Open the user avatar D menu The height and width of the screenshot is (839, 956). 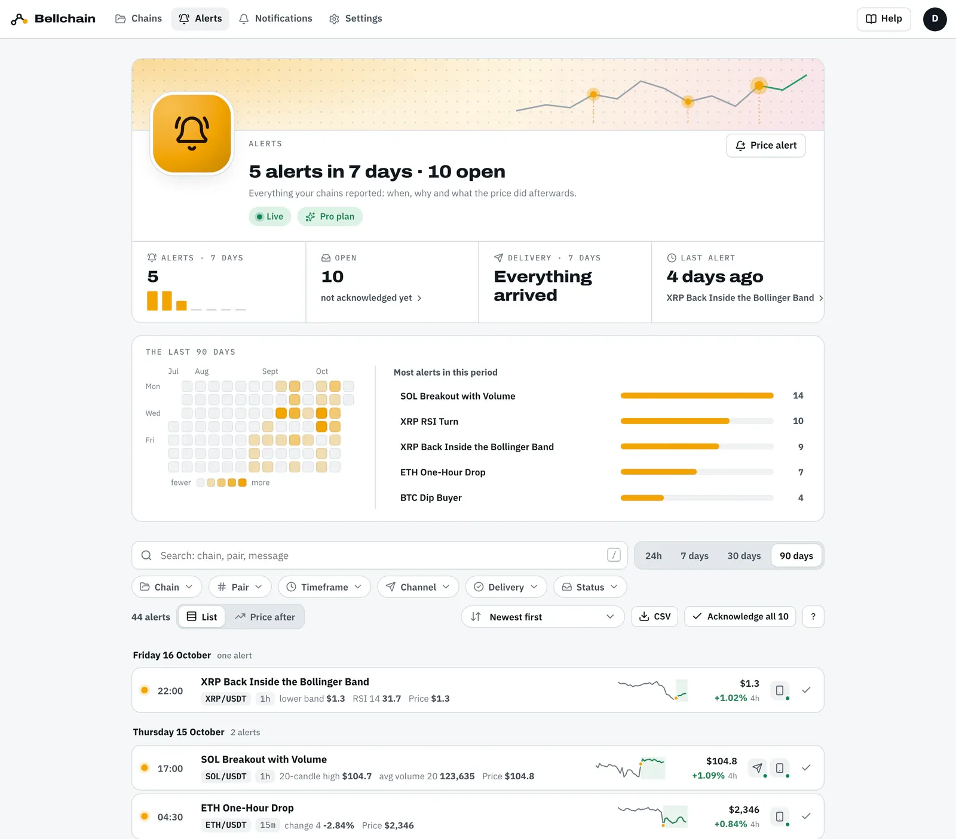point(934,19)
